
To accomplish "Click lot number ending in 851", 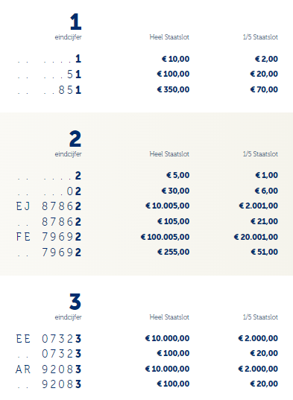I will click(49, 90).
